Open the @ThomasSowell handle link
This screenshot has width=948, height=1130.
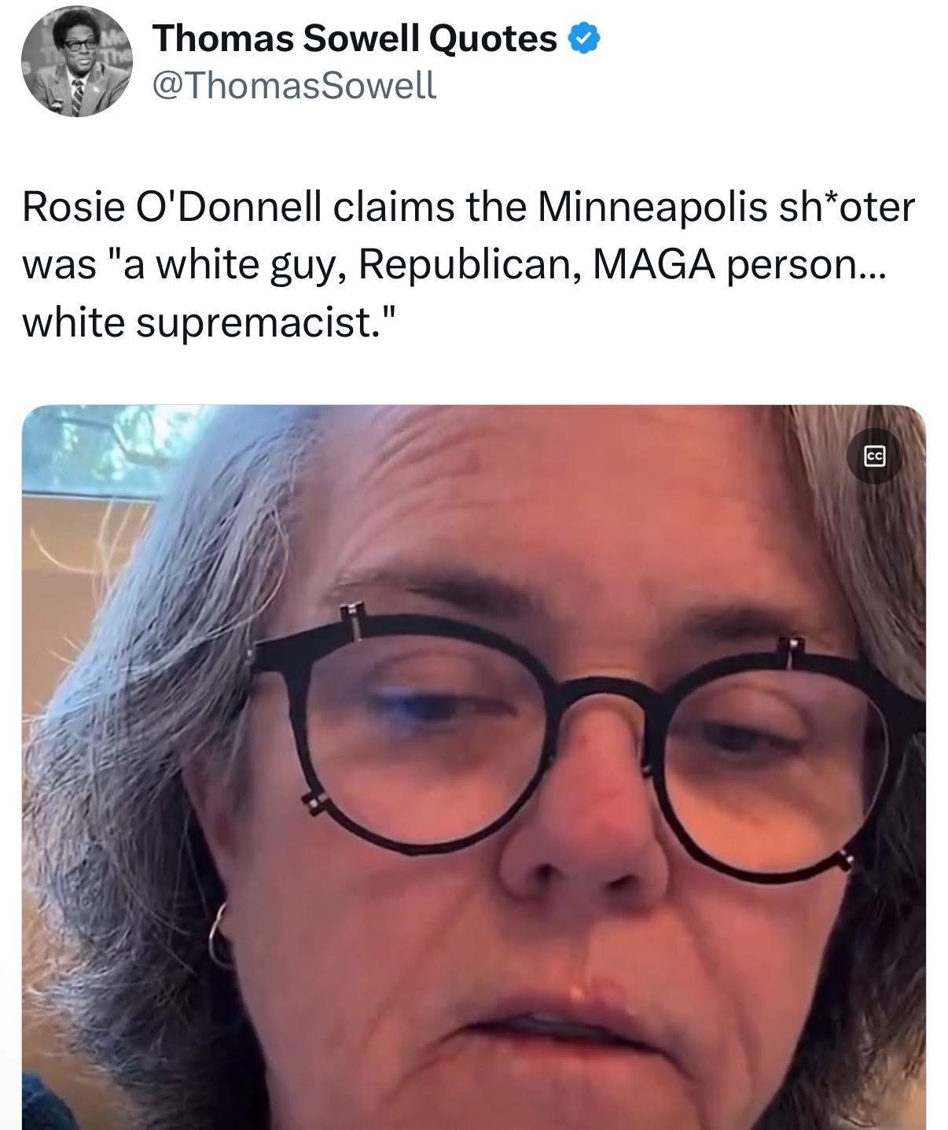pyautogui.click(x=295, y=85)
